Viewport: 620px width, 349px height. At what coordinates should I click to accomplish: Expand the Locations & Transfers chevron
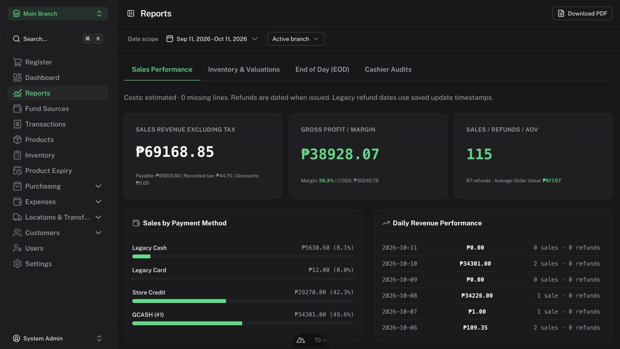(98, 217)
